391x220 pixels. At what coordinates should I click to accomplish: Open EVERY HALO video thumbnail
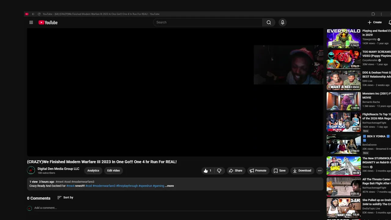pos(344,38)
